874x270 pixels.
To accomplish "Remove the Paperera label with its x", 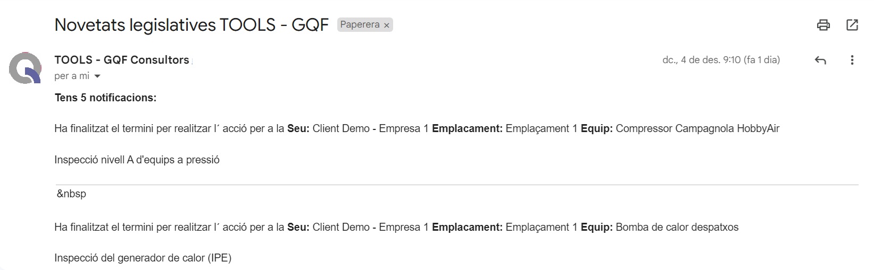I will [x=387, y=25].
